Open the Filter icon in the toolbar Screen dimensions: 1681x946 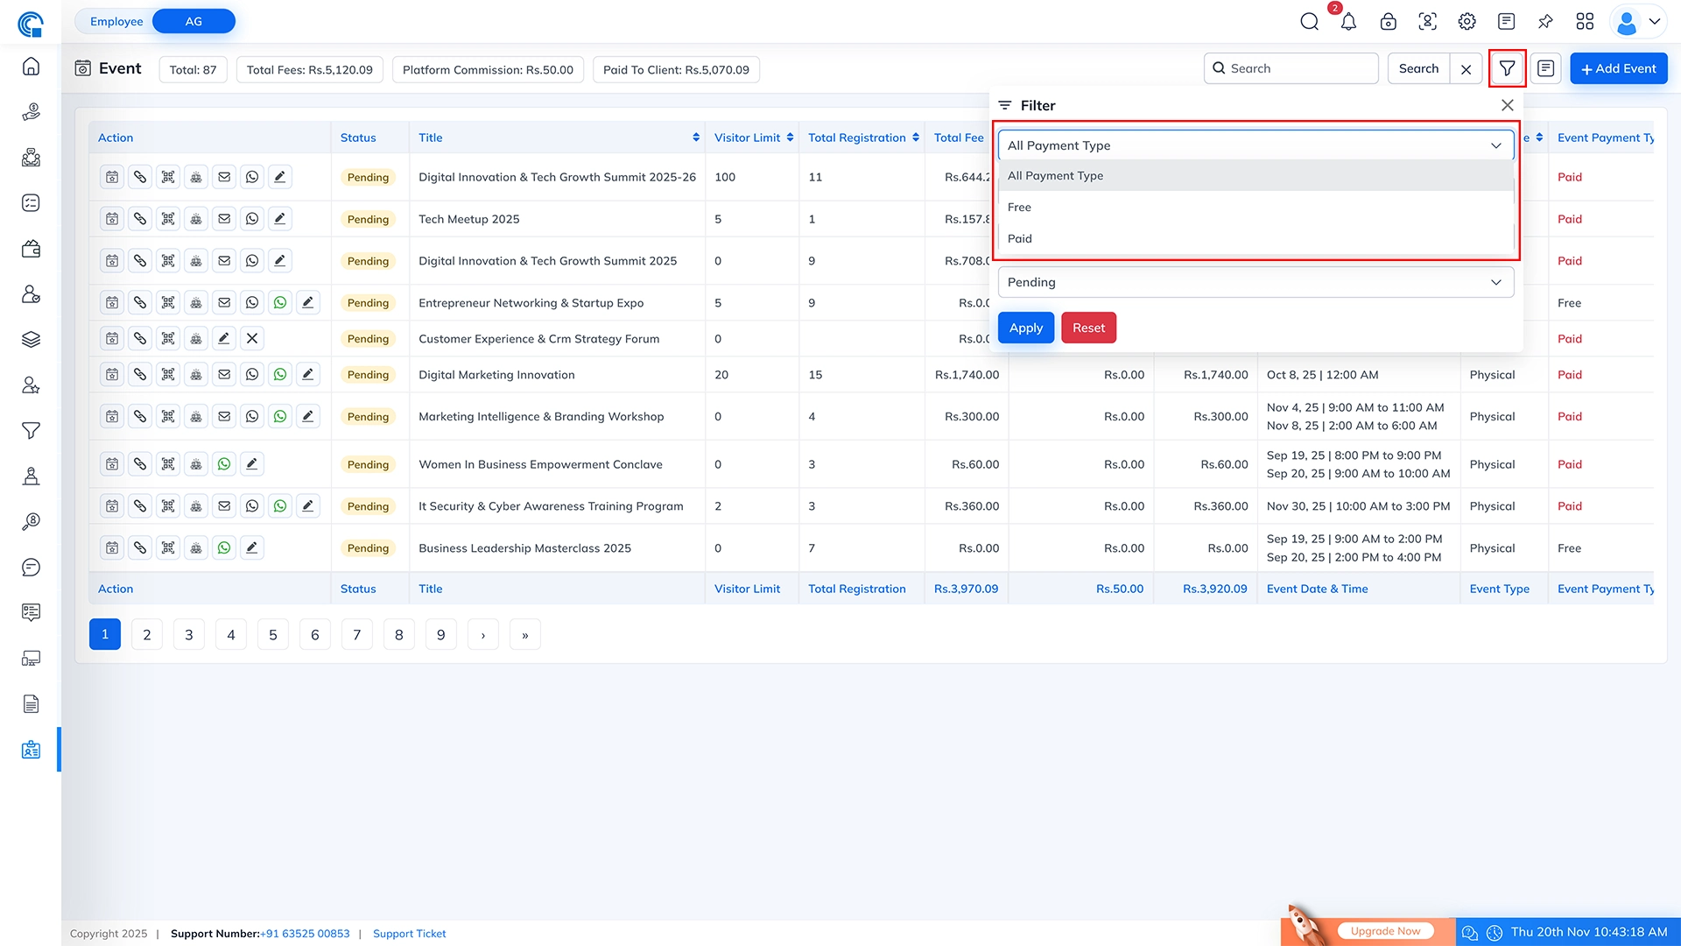coord(1507,68)
